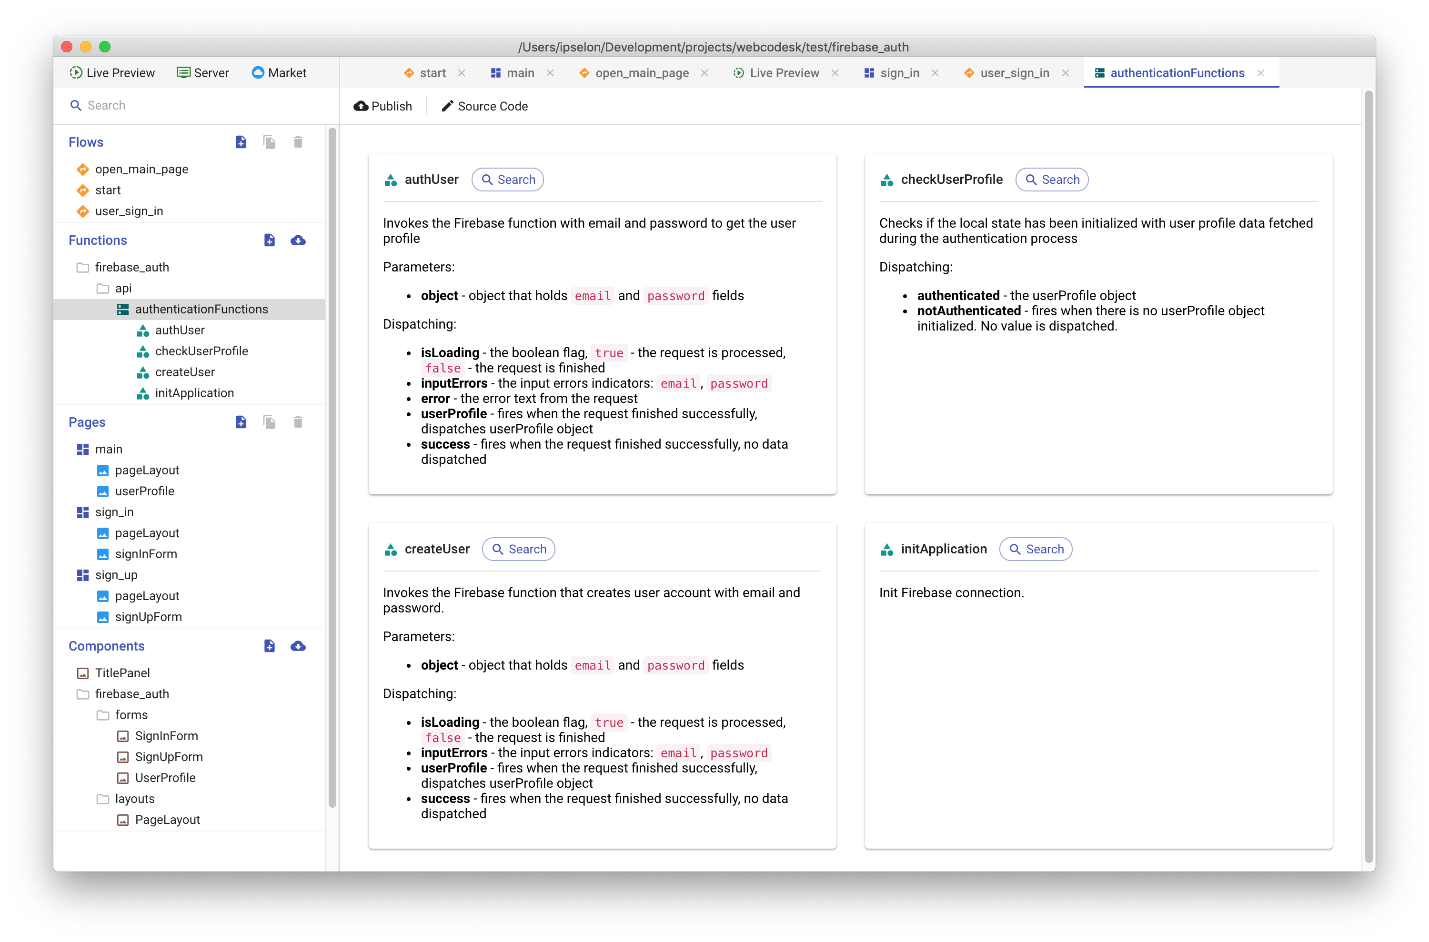This screenshot has width=1429, height=942.
Task: Select checkUserProfile in the functions tree
Action: pos(201,351)
